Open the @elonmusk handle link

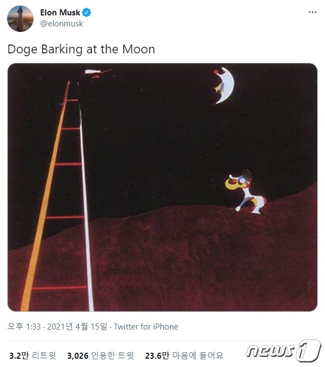(x=61, y=24)
